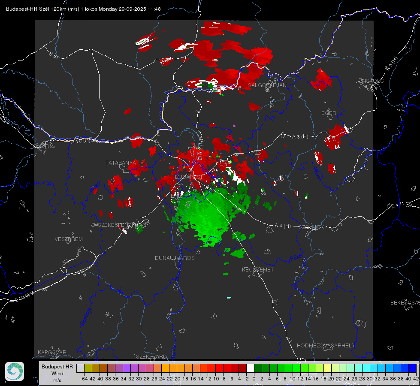Click the SALGÓTARJÁN city label
The width and height of the screenshot is (420, 386).
tap(267, 85)
